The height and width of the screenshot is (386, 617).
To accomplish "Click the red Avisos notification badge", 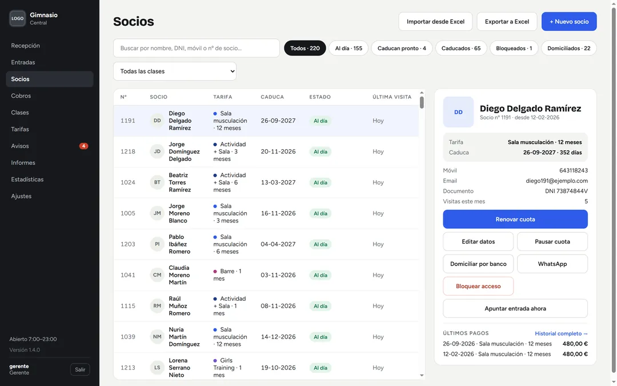I will coord(83,146).
